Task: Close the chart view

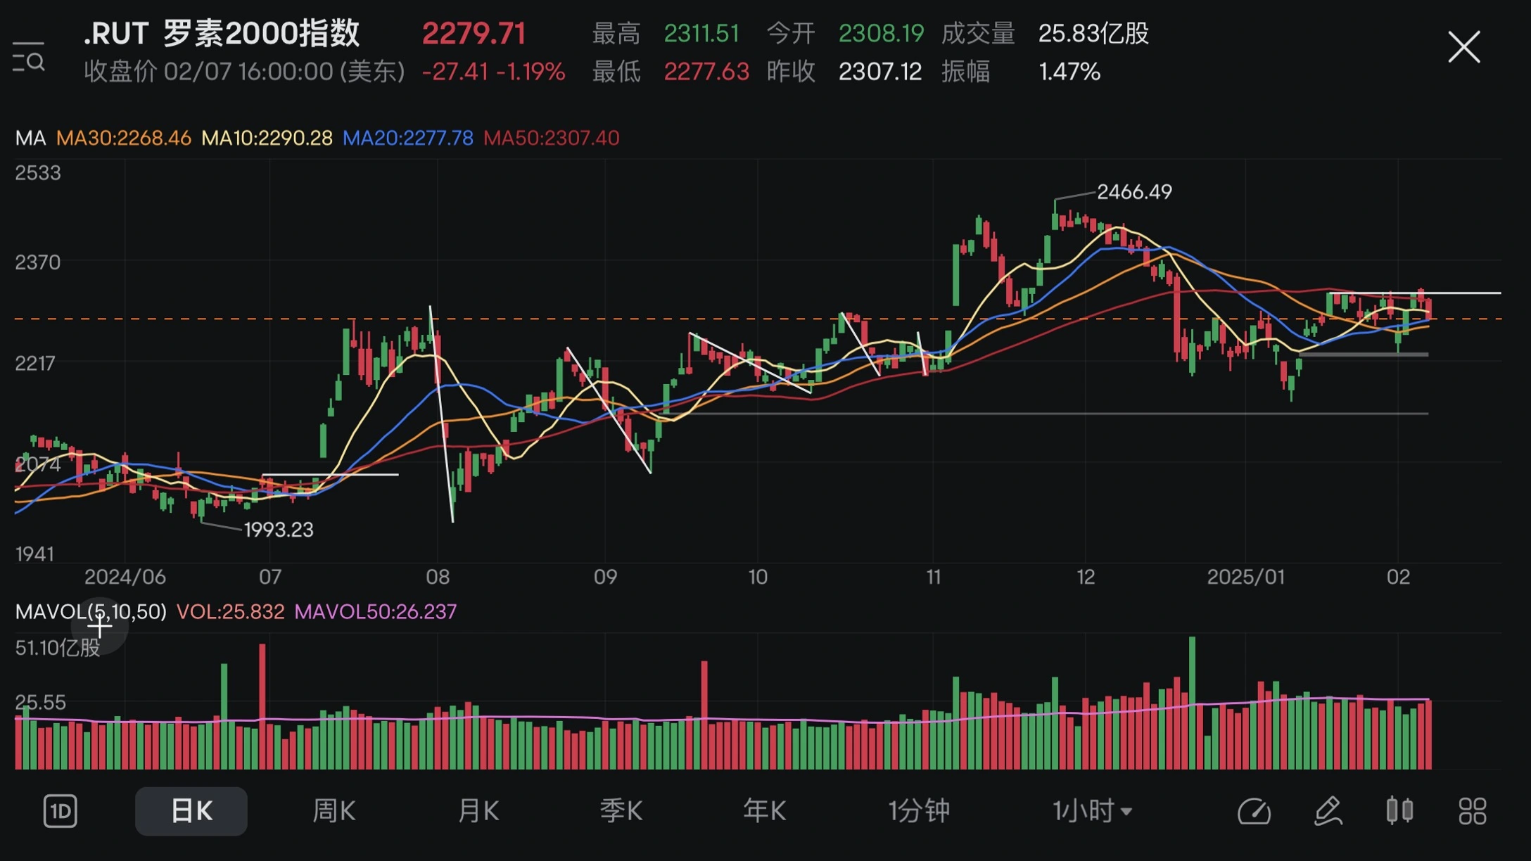Action: (1464, 47)
